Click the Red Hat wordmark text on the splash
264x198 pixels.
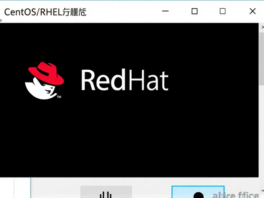(x=124, y=79)
